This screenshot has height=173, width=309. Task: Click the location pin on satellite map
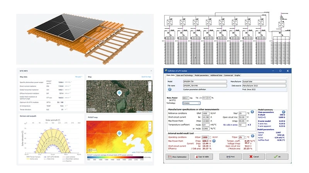click(119, 93)
